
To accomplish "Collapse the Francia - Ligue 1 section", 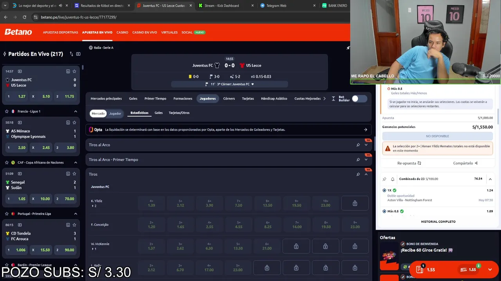I will coord(76,111).
